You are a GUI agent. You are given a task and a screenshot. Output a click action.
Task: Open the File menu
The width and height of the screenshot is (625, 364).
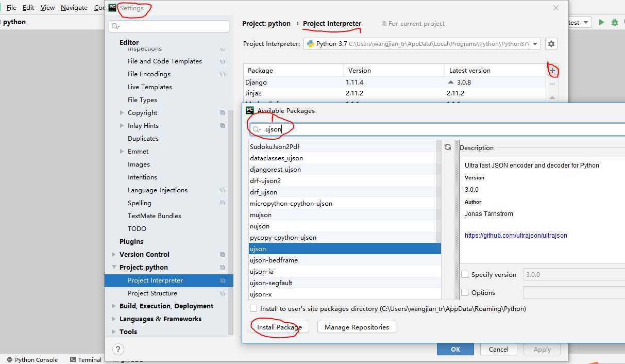click(x=11, y=8)
